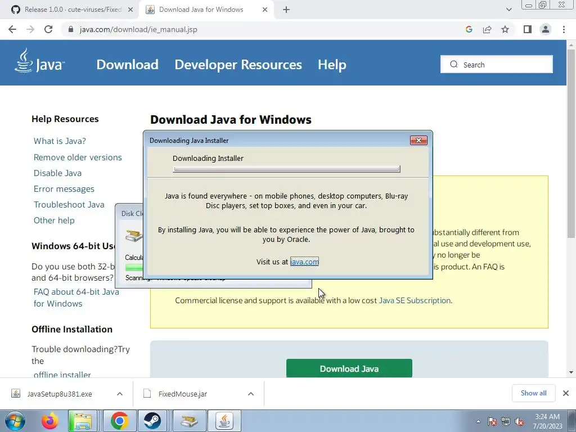Show hidden system tray icons

(478, 421)
